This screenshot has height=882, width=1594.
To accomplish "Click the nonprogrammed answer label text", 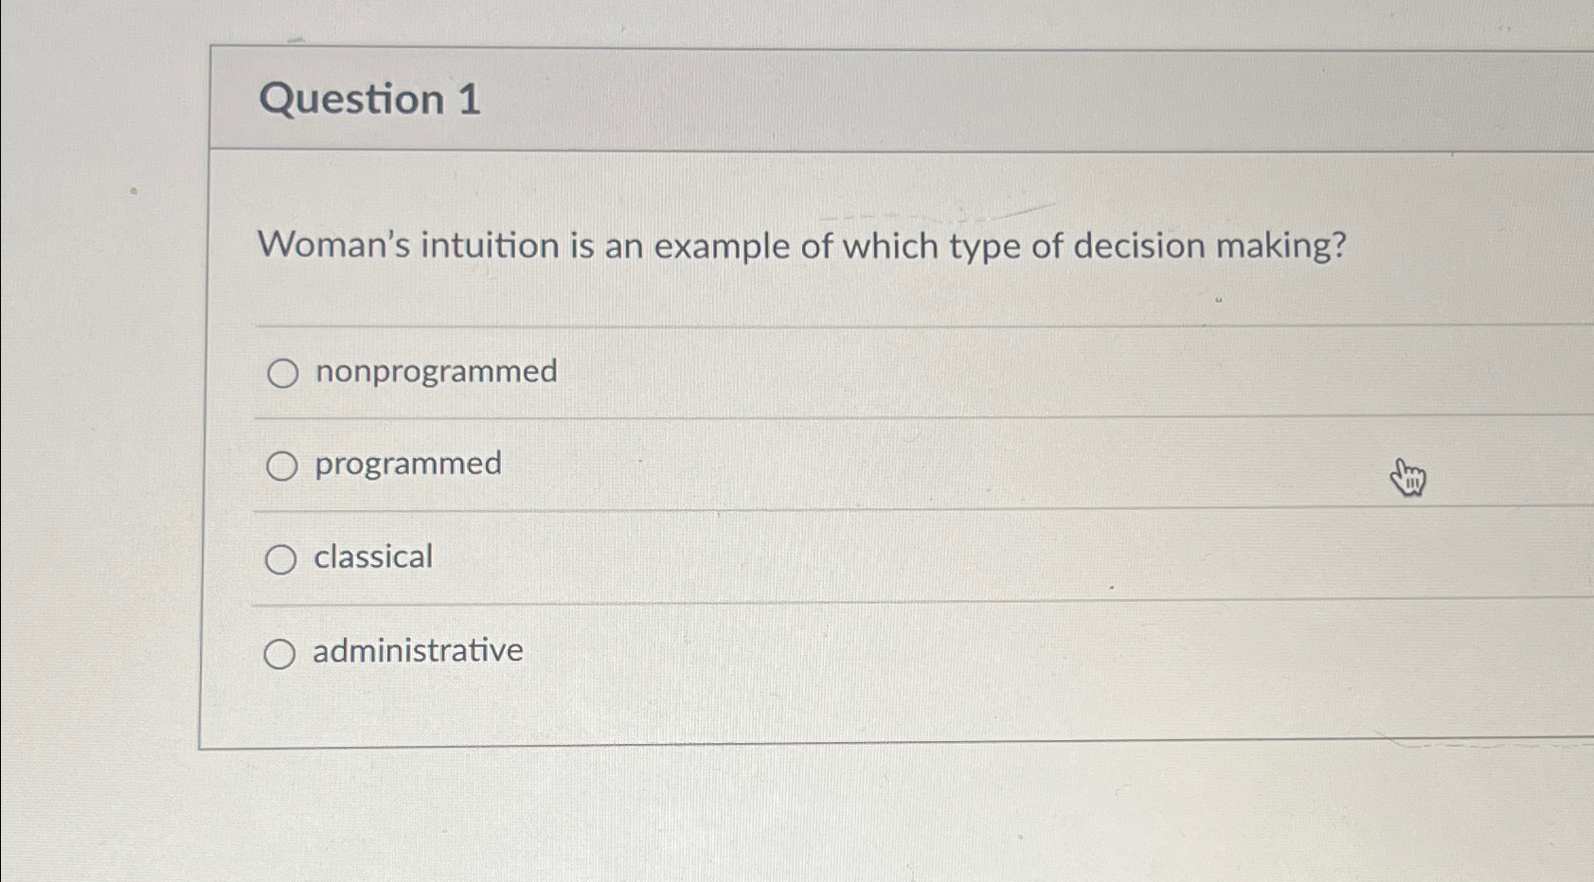I will click(x=435, y=372).
